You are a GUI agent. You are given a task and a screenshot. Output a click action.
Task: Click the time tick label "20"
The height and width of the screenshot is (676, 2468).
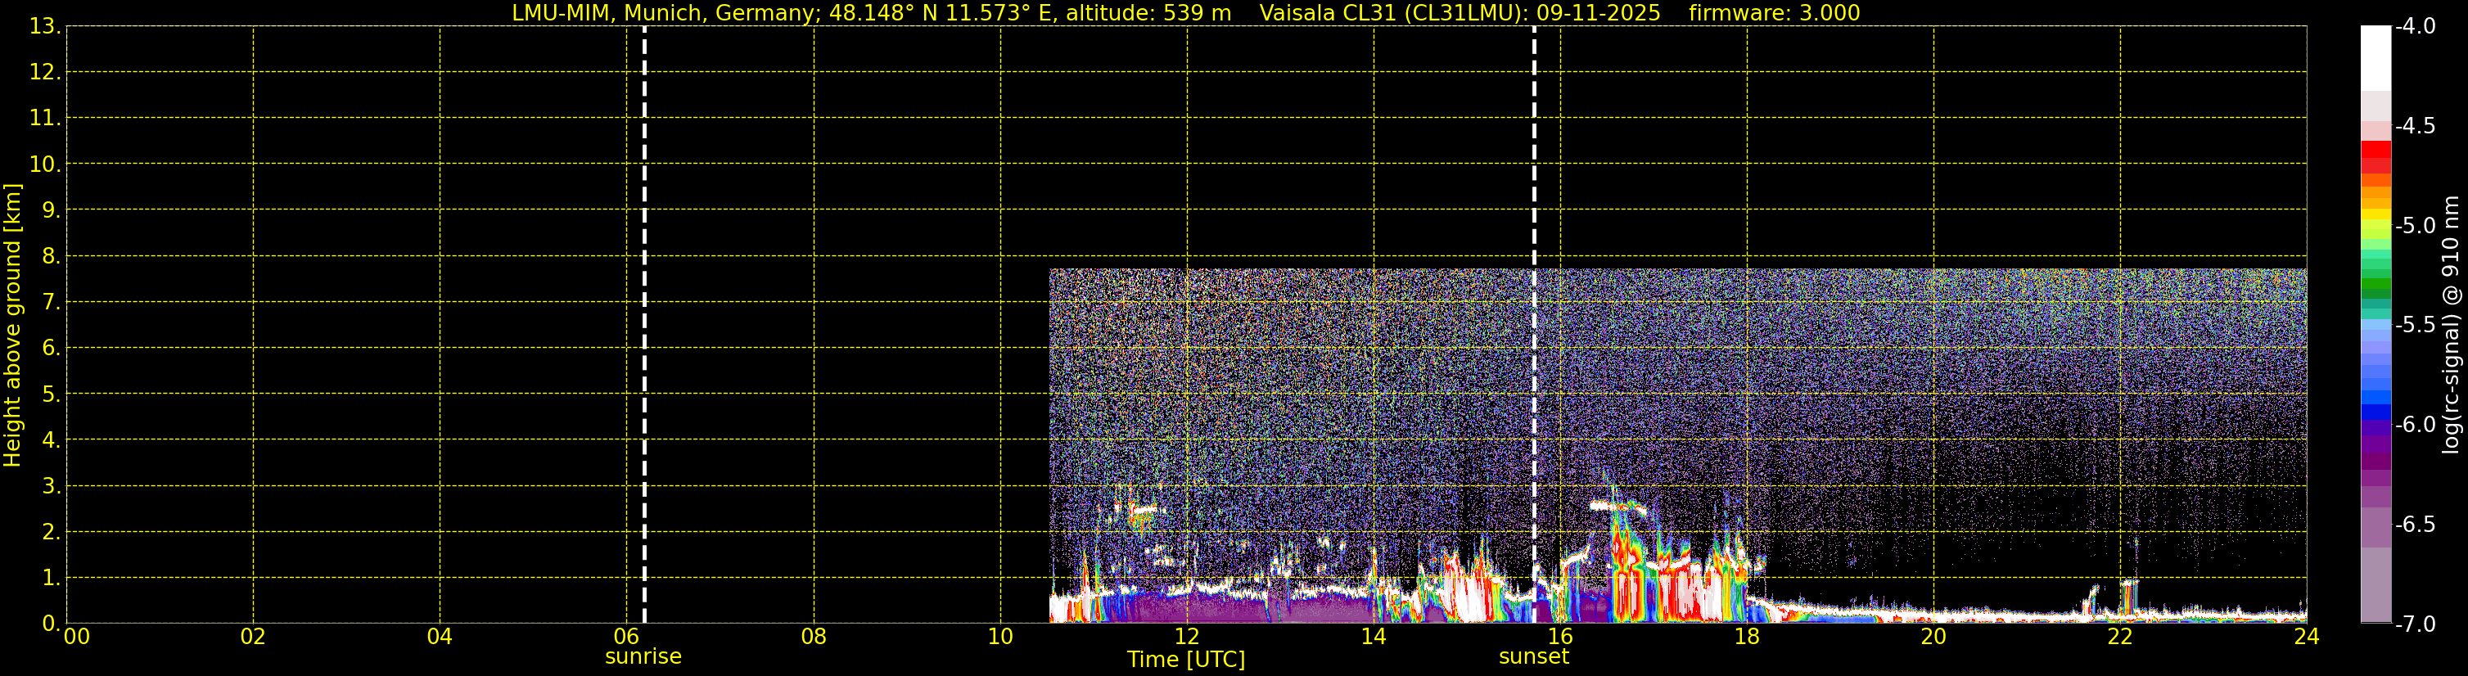click(x=1933, y=637)
